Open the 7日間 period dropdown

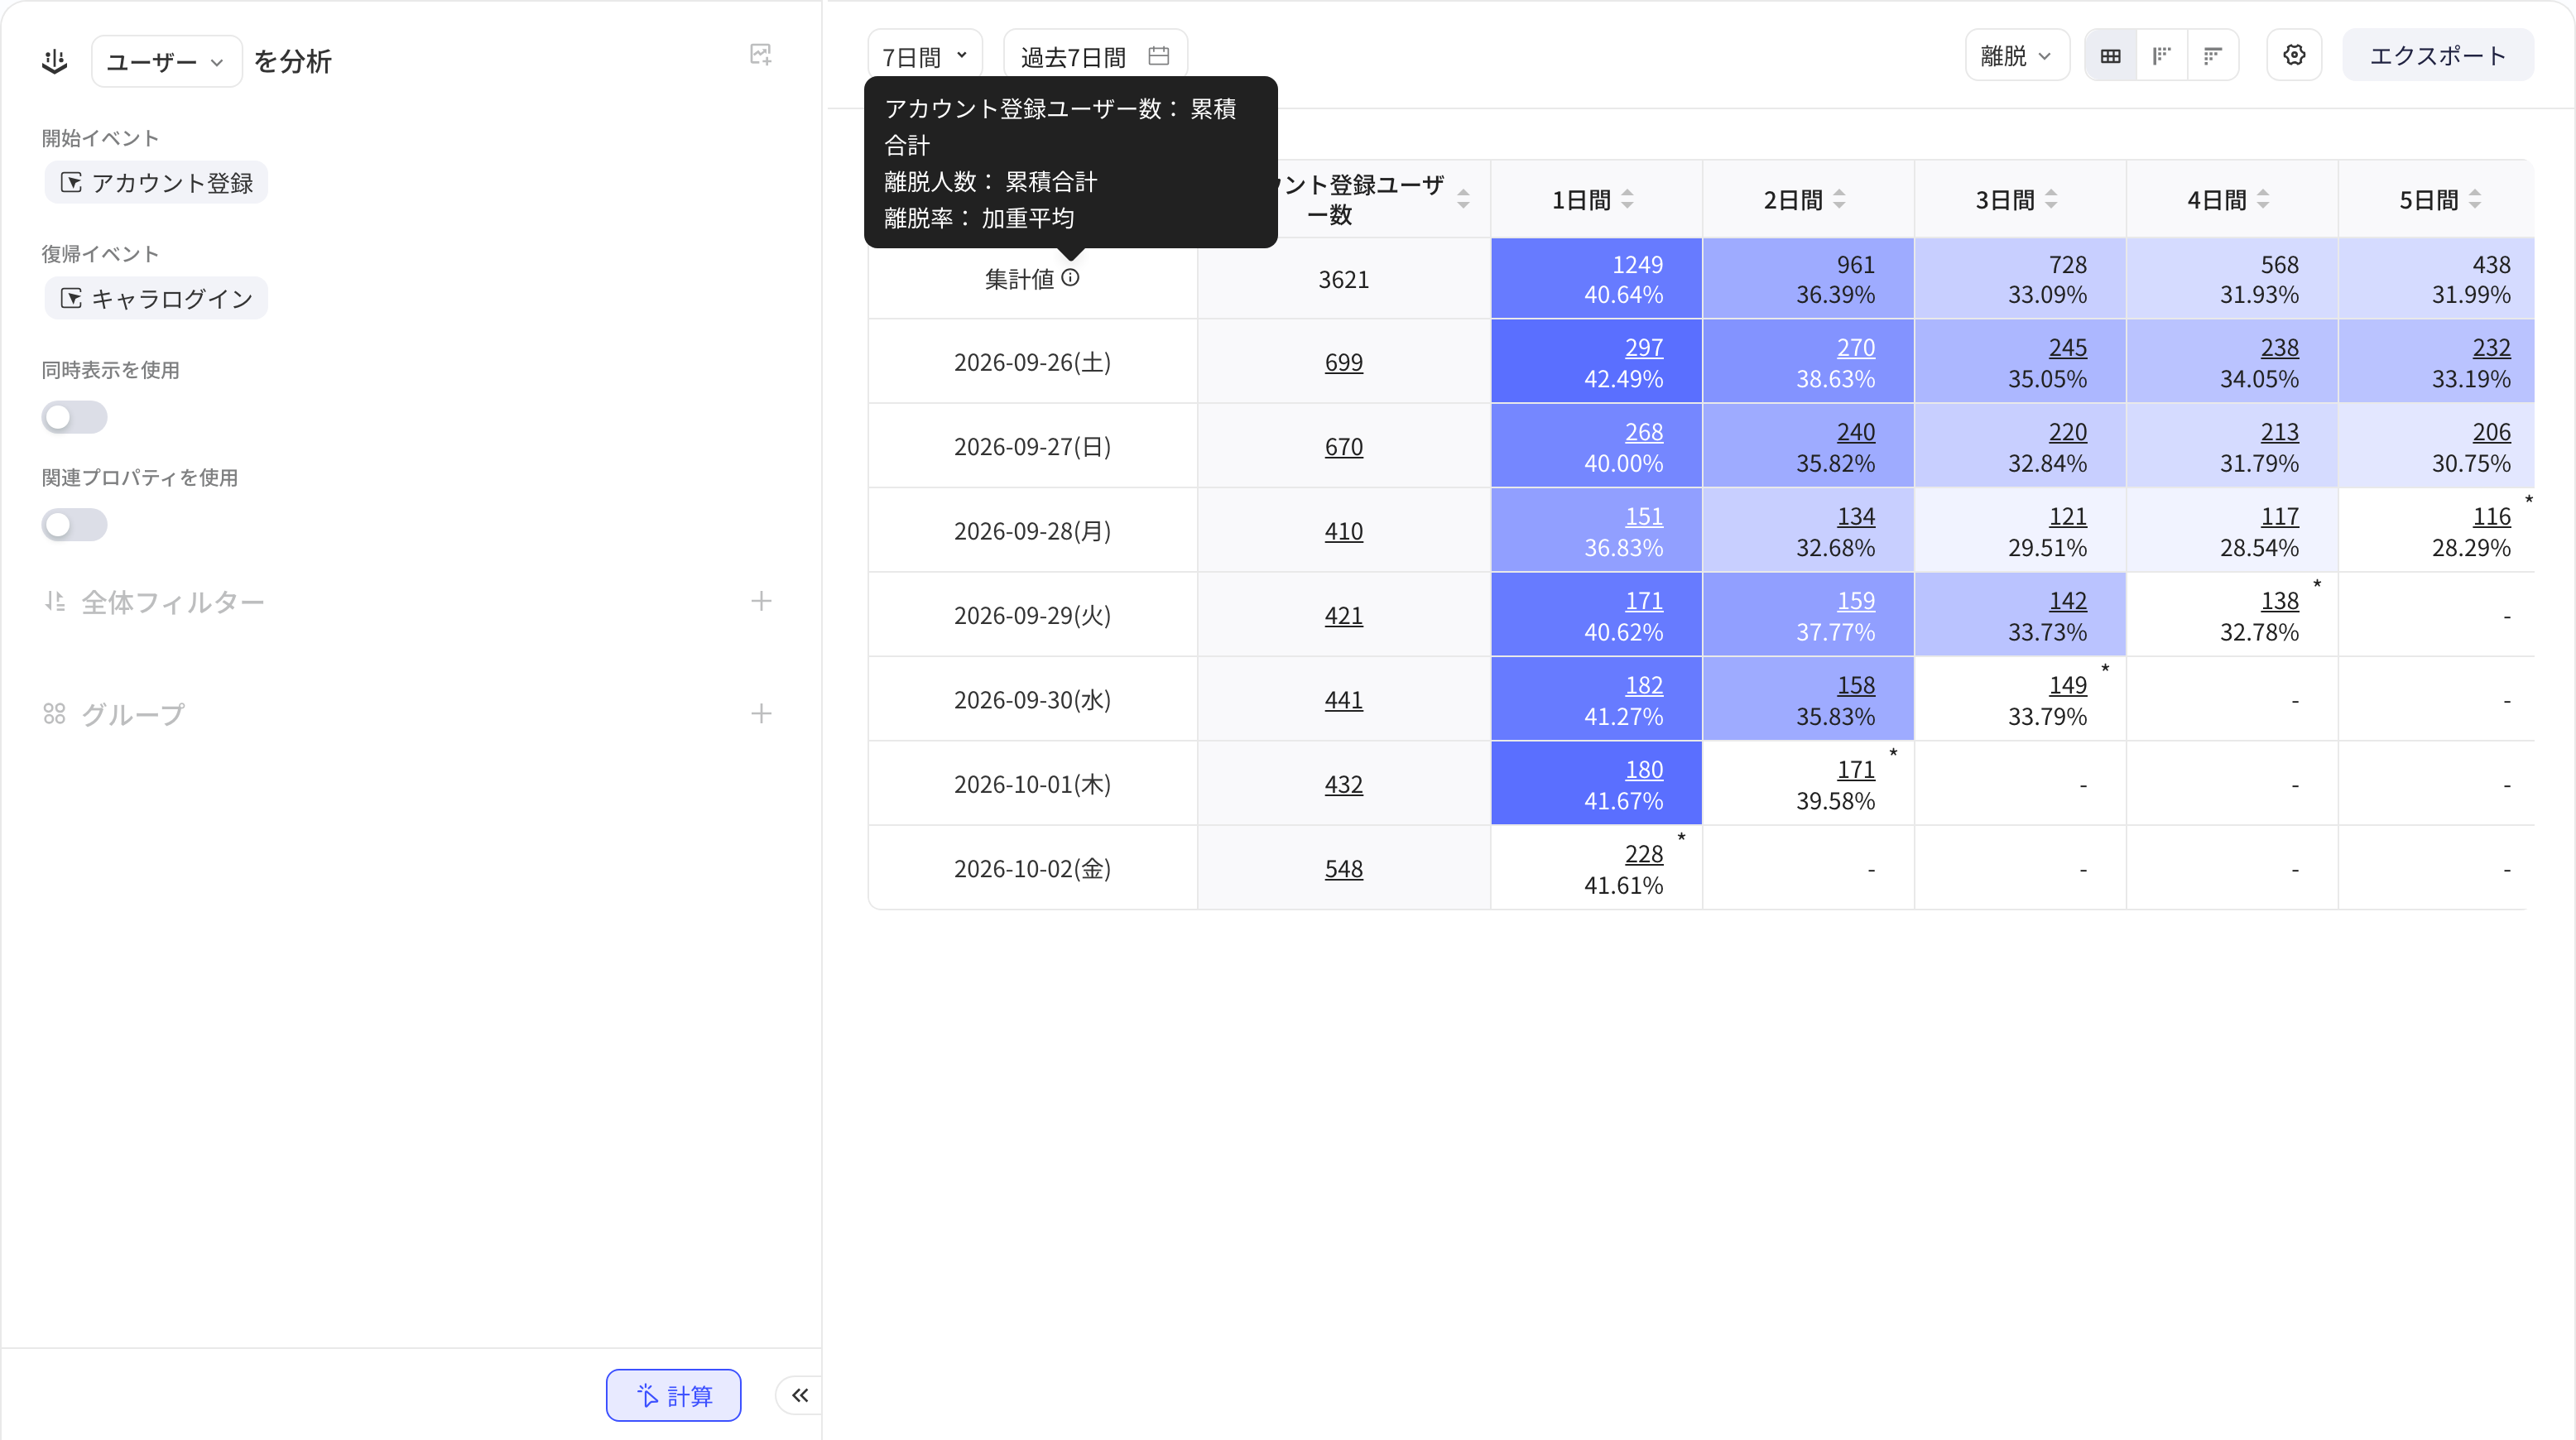(925, 55)
